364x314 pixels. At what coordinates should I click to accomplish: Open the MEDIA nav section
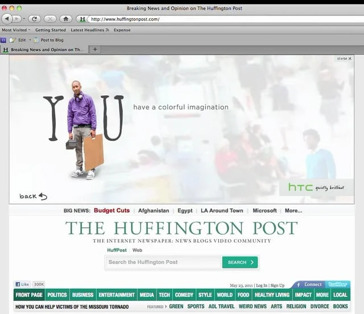click(x=147, y=295)
